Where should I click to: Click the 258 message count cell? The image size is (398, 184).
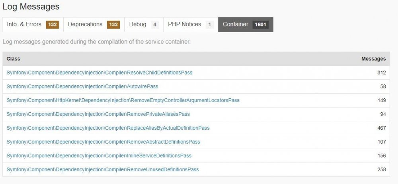pos(381,170)
